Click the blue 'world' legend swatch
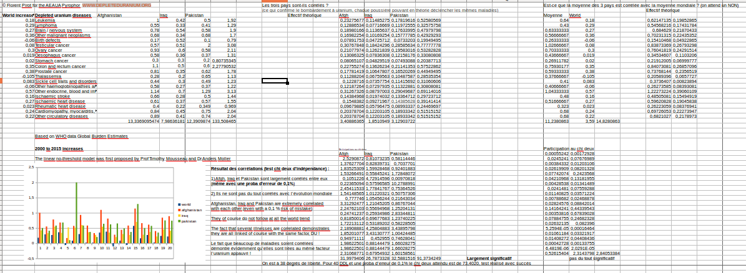Screen dimensions: 746x273 [179, 204]
